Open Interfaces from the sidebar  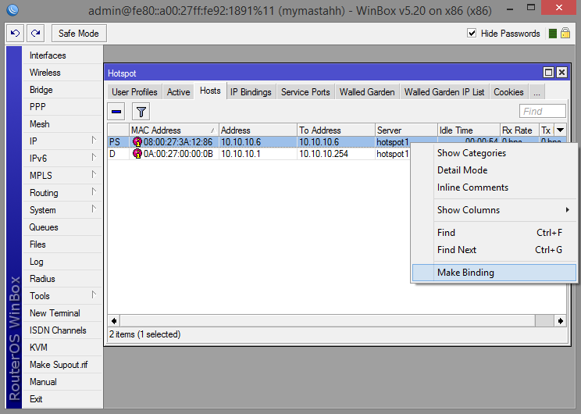click(x=62, y=55)
